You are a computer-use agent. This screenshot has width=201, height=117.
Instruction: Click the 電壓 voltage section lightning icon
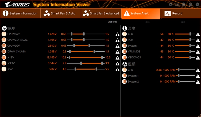pyautogui.click(x=4, y=28)
